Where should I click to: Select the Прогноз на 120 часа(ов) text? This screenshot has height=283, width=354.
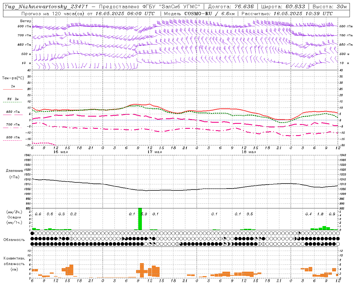click(53, 14)
